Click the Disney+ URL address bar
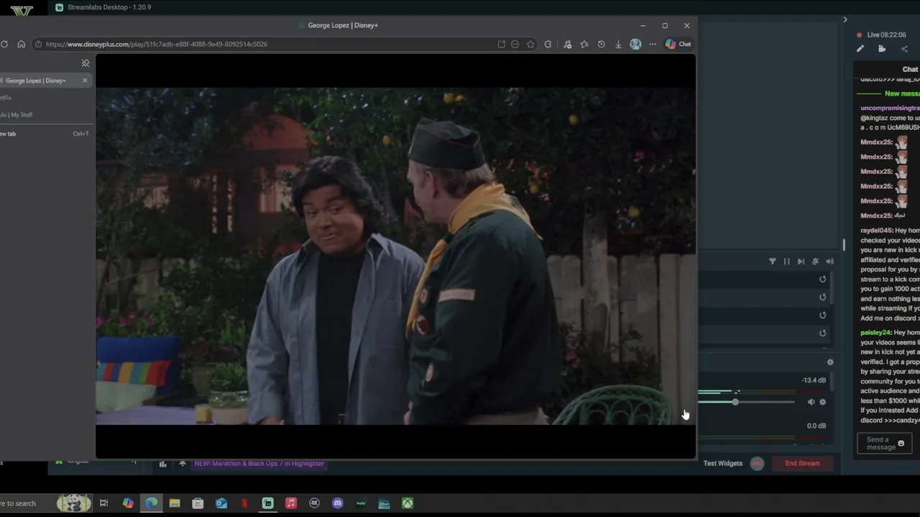 pos(266,44)
